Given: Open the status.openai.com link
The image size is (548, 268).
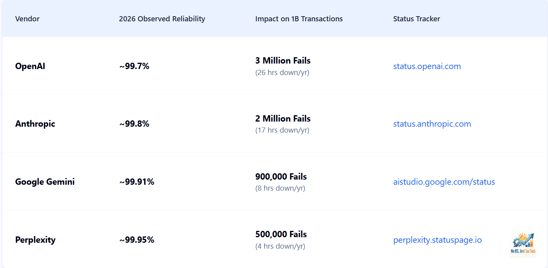Looking at the screenshot, I should 427,66.
